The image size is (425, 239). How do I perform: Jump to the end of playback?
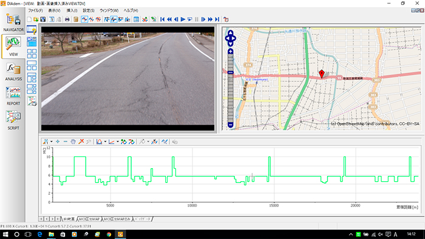[217, 19]
